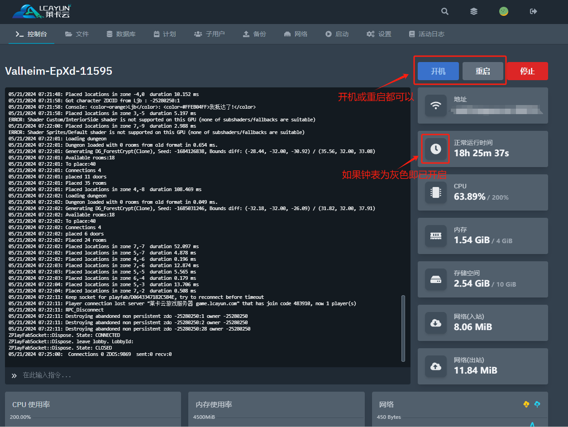Click the WiFi icon on the 地址 card
Image resolution: width=568 pixels, height=427 pixels.
point(436,106)
